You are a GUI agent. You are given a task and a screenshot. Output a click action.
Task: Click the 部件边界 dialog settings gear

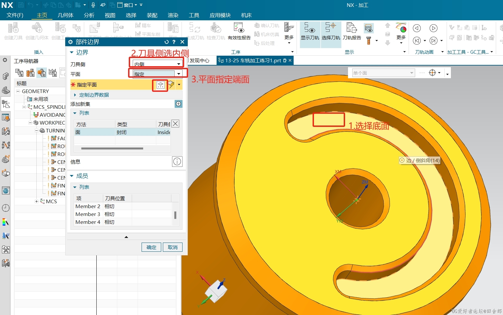pyautogui.click(x=70, y=42)
